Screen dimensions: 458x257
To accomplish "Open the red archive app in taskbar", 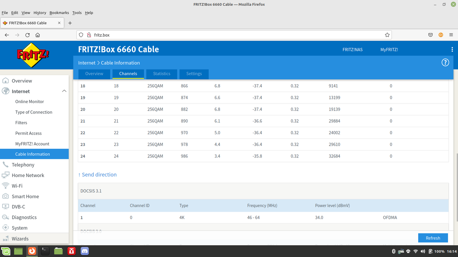I will click(x=72, y=251).
